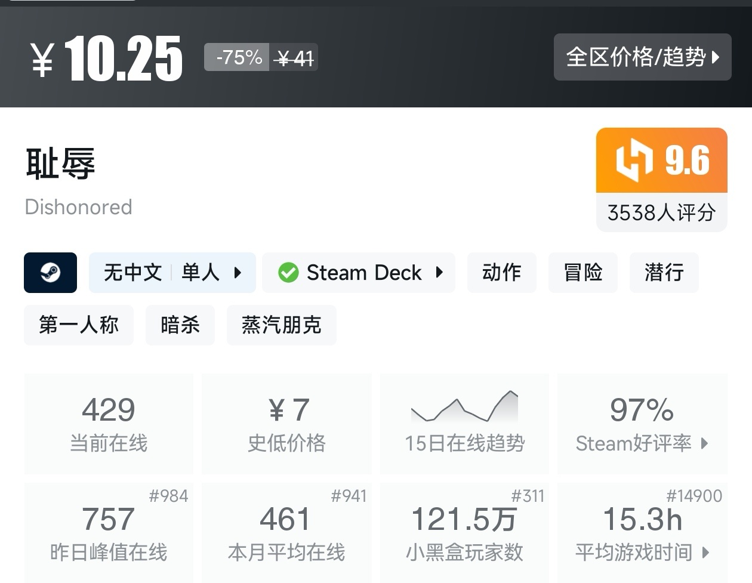Click the game title 耻辱
Screen dimensions: 752x583
60,164
